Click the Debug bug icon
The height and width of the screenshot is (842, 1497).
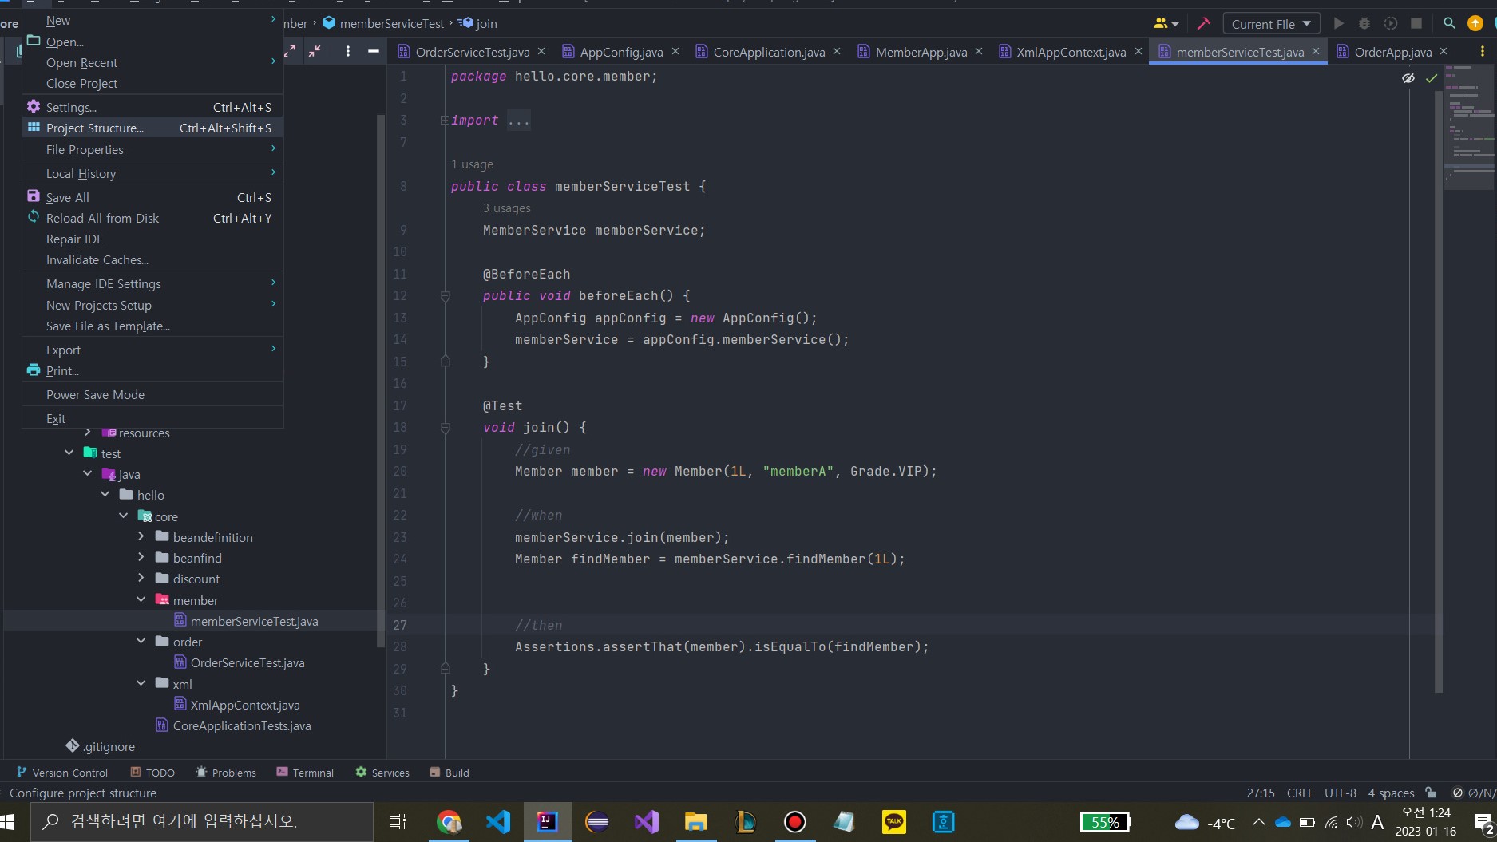[x=1364, y=24]
